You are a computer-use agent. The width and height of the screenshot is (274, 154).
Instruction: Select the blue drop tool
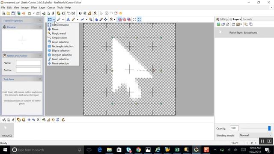click(96, 19)
